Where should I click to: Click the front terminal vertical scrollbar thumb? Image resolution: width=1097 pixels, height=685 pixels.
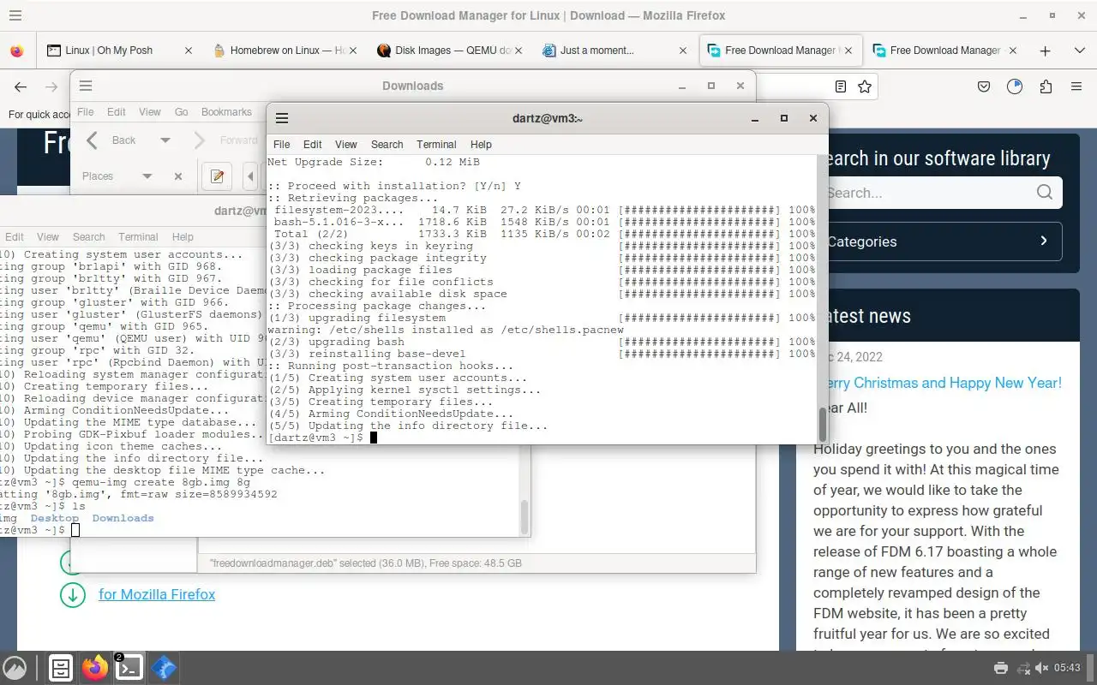point(822,424)
